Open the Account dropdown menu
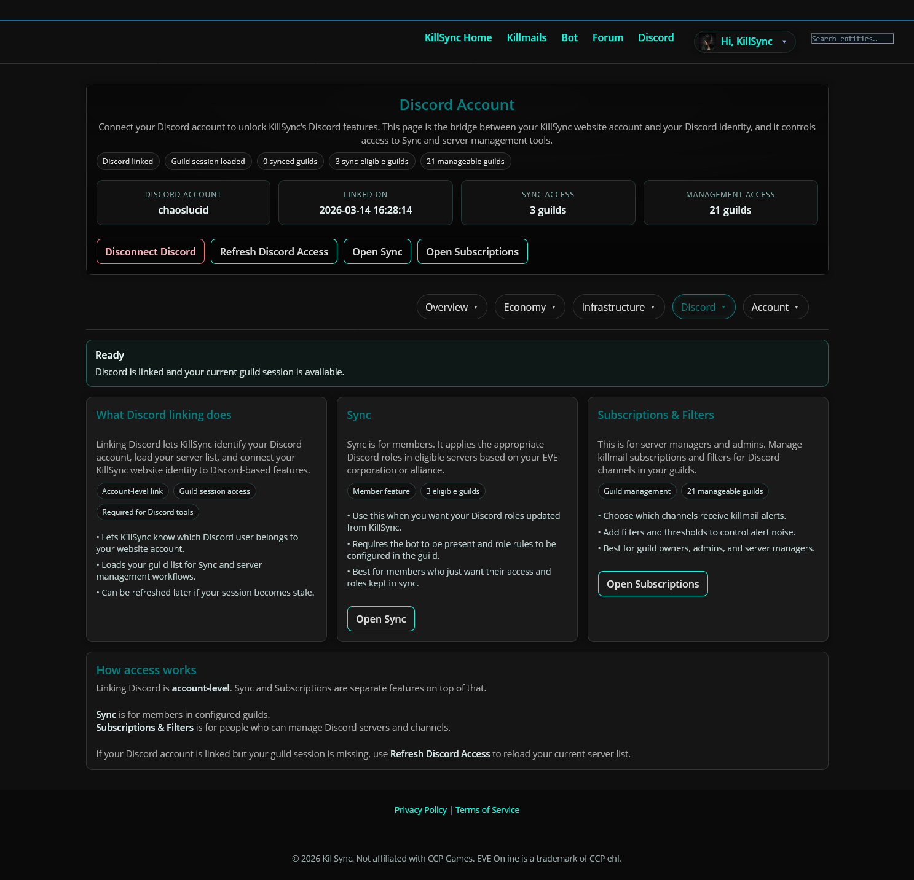Image resolution: width=914 pixels, height=880 pixels. click(x=774, y=307)
